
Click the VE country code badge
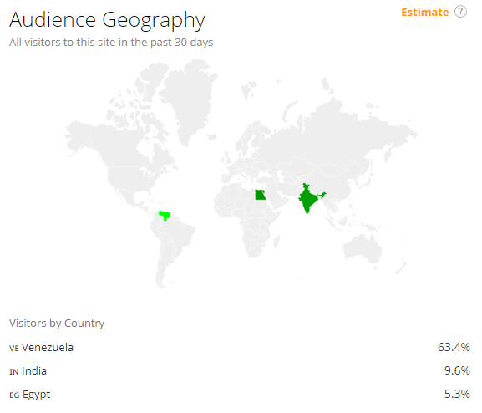click(14, 348)
